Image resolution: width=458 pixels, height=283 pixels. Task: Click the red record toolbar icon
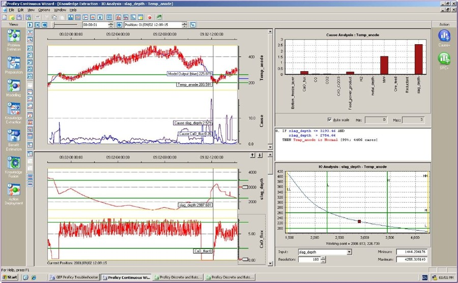coord(150,17)
